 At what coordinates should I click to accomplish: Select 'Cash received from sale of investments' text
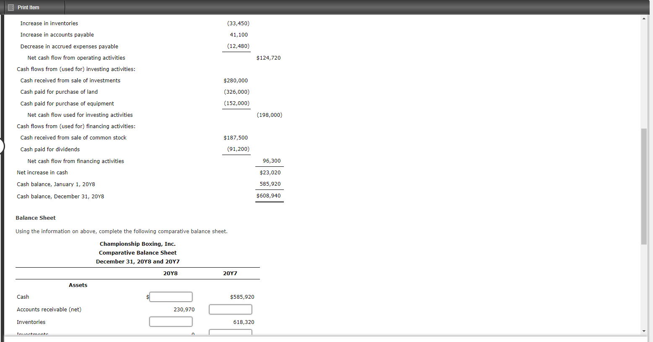click(x=70, y=81)
